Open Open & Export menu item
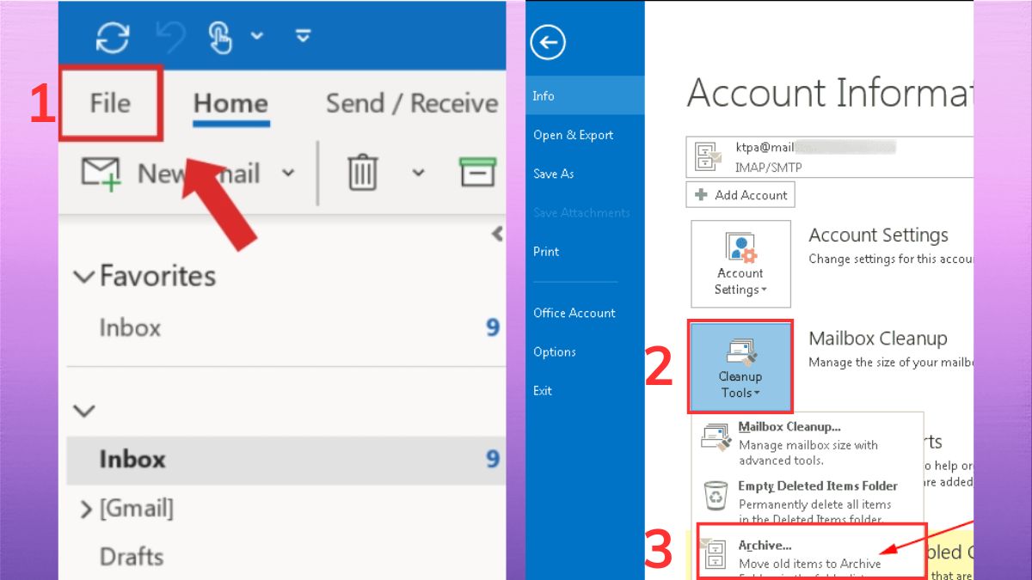The width and height of the screenshot is (1032, 580). (573, 135)
